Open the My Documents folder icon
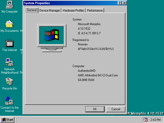The image size is (164, 123). [x=9, y=24]
